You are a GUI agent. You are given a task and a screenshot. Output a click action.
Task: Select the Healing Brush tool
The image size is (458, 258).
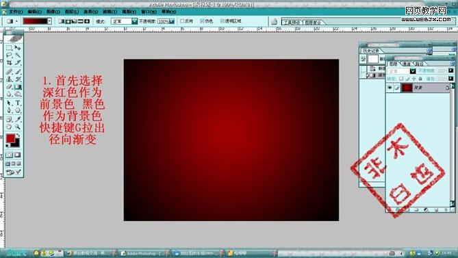pyautogui.click(x=9, y=71)
